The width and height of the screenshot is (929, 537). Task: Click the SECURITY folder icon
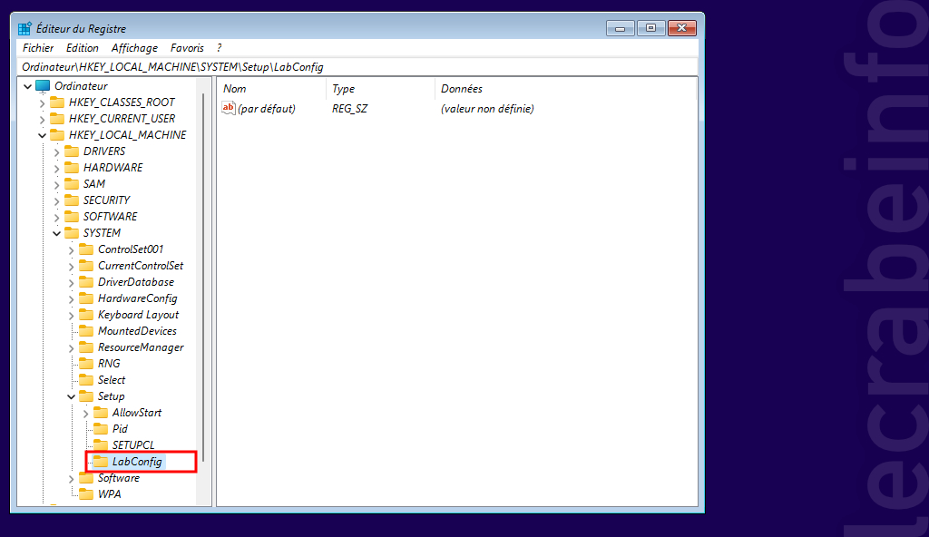(x=72, y=200)
